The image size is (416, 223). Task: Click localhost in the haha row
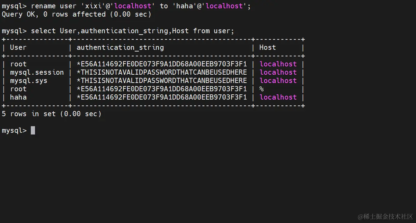(278, 97)
